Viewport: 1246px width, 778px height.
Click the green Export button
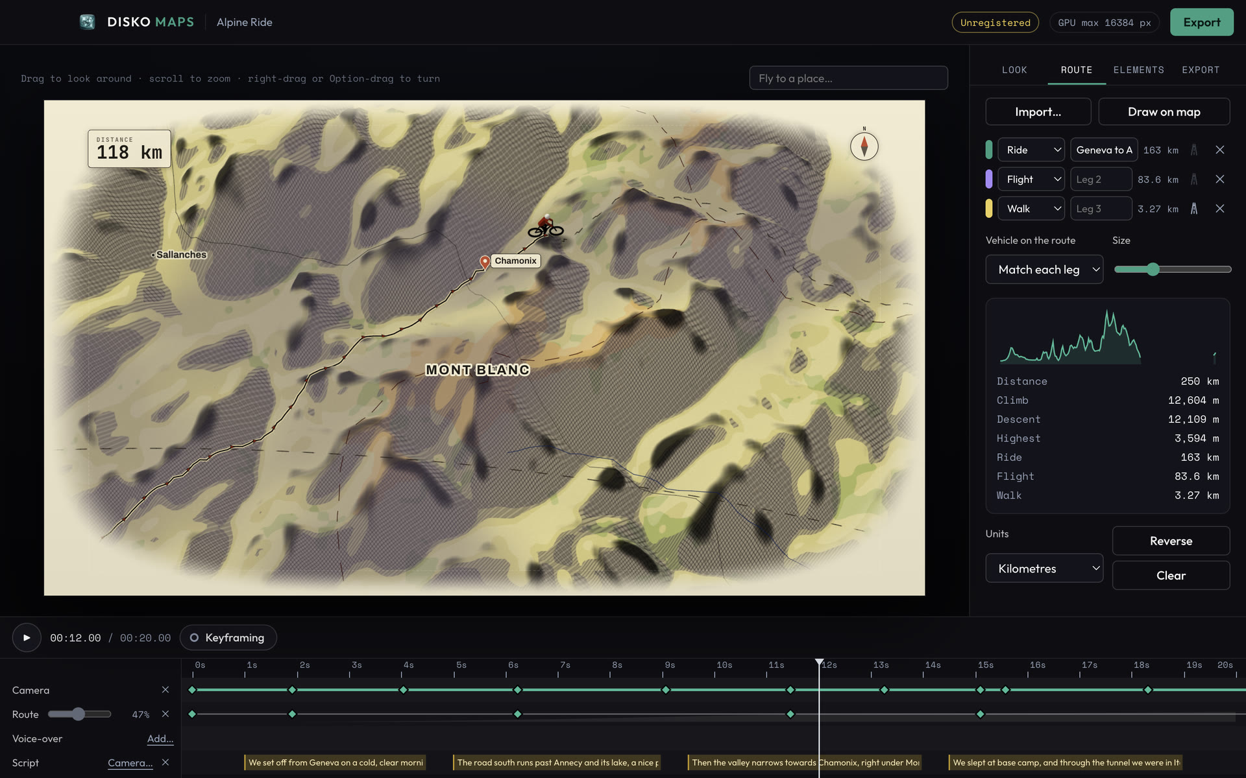[1201, 22]
